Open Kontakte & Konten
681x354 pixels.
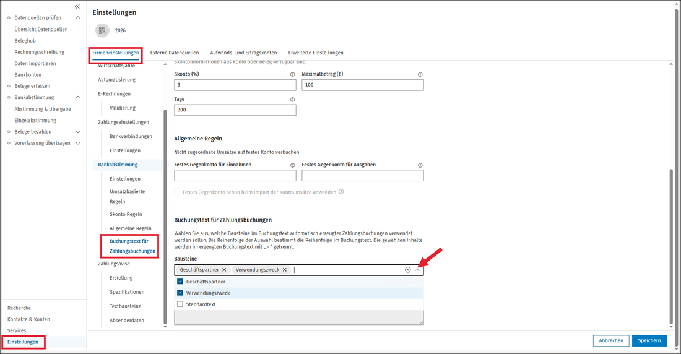click(28, 319)
